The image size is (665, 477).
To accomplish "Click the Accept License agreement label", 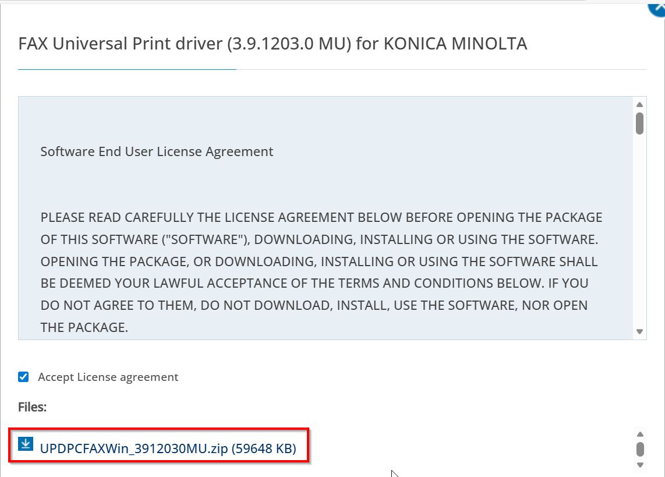I will coord(108,377).
